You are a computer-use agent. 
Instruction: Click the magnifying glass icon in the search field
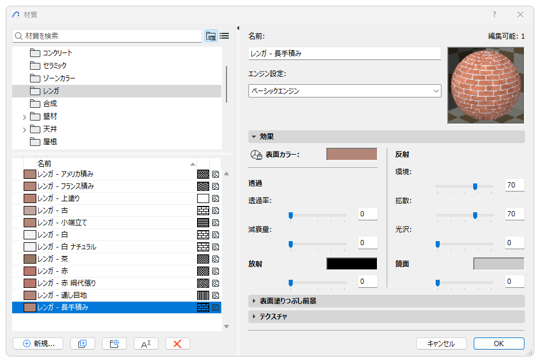click(x=18, y=35)
